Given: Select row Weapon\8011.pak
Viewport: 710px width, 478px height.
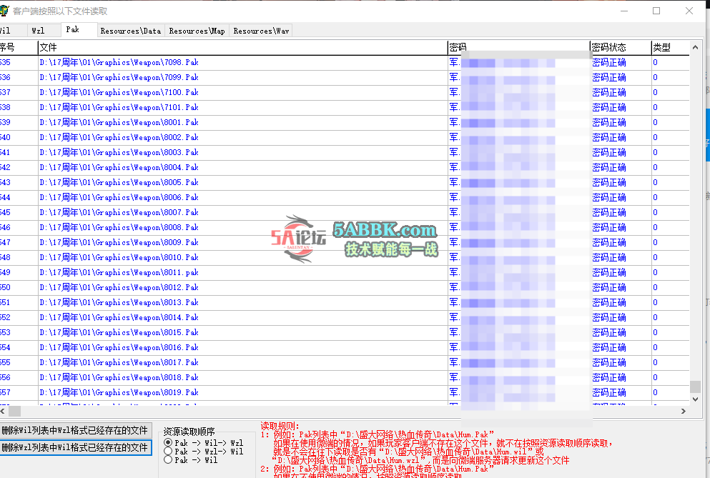Looking at the screenshot, I should (344, 272).
